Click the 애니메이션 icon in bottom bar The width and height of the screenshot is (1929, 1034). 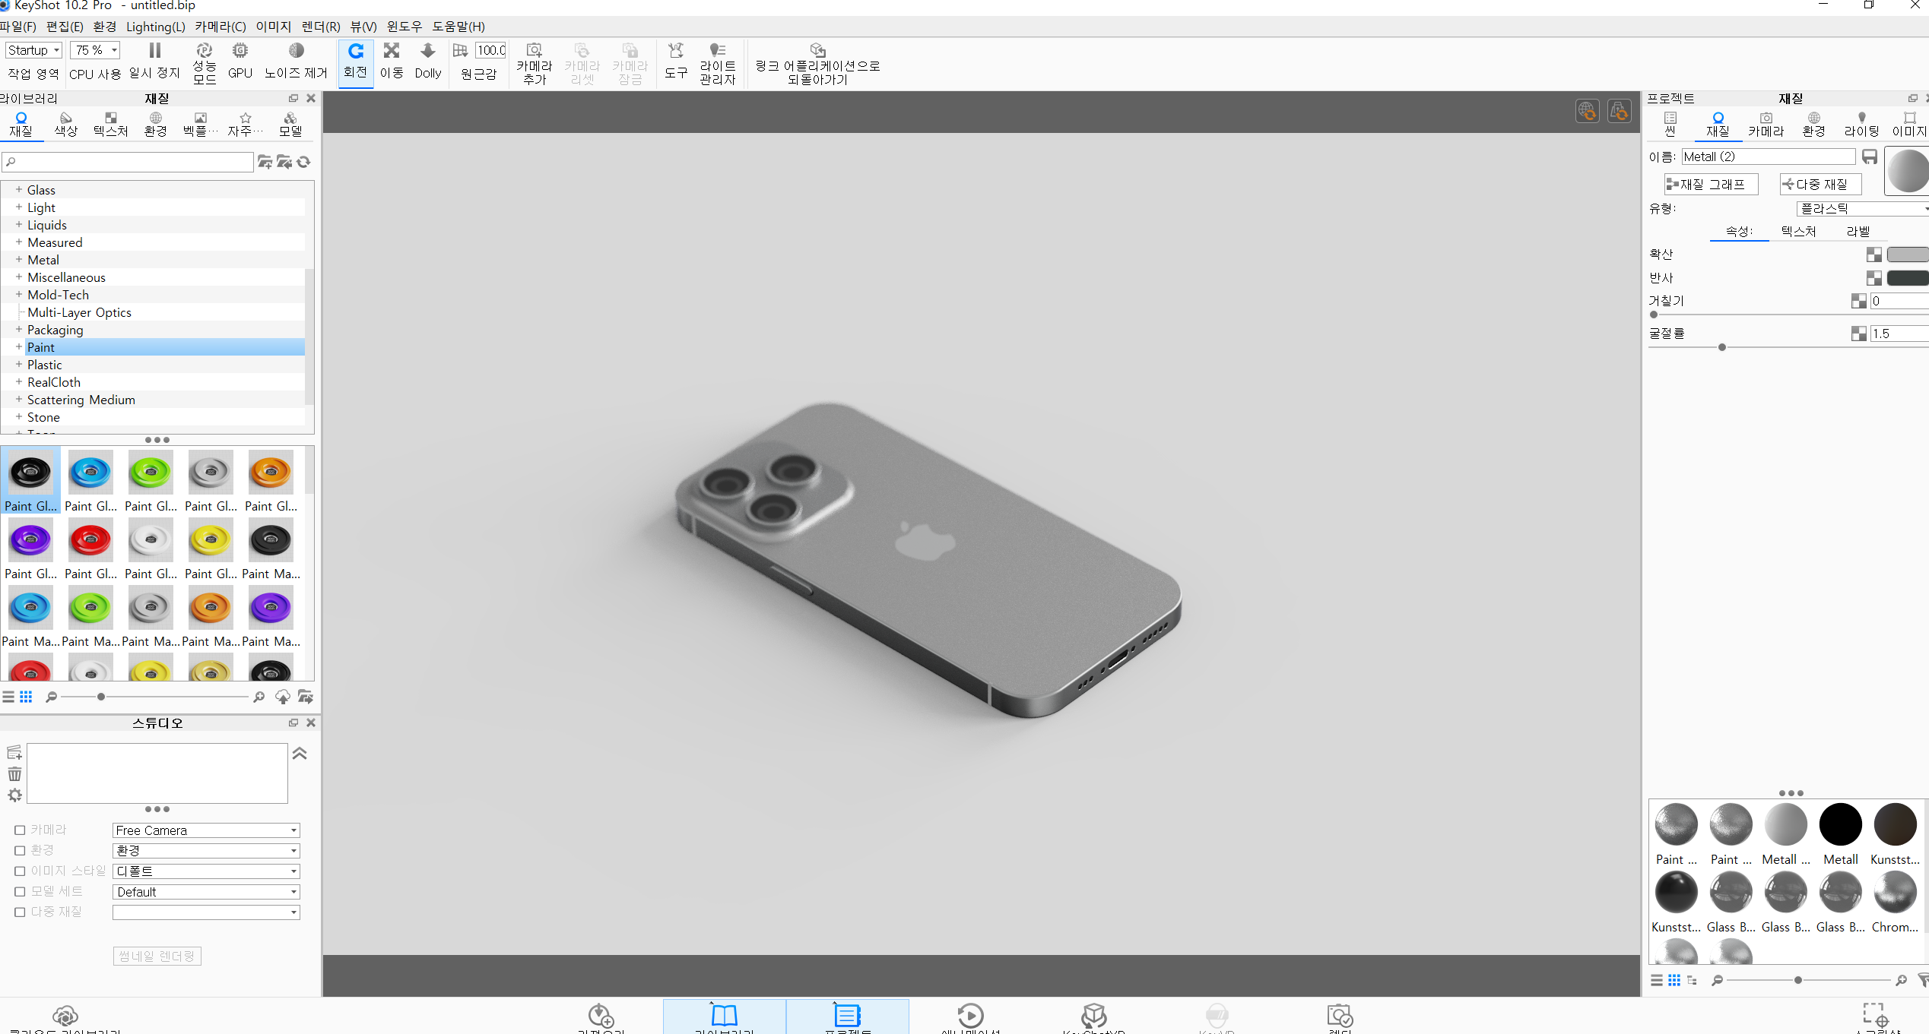(x=970, y=1016)
